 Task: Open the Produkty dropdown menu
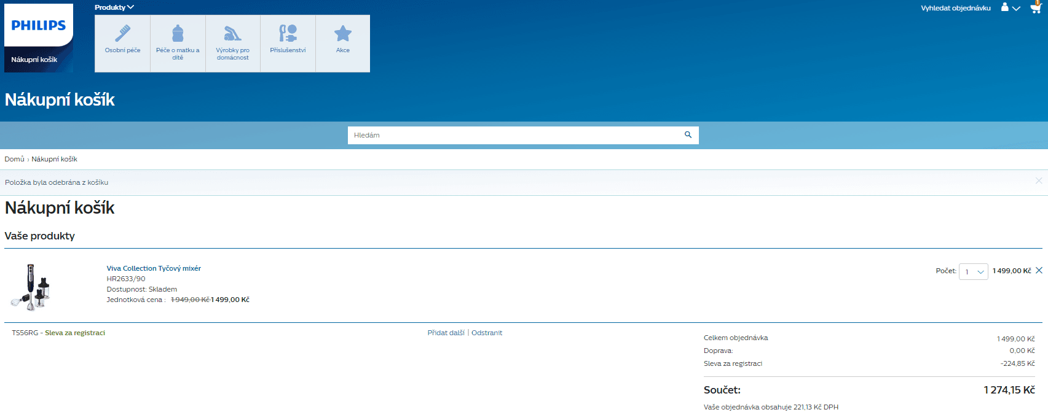(114, 7)
